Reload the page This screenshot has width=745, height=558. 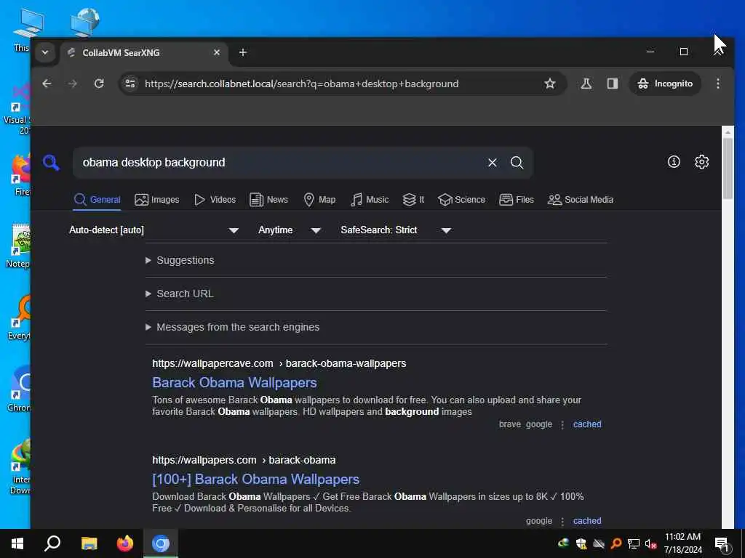point(99,84)
